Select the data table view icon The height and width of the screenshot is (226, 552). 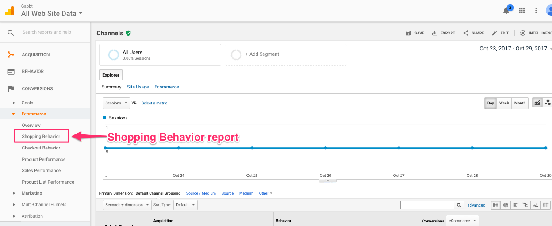495,205
